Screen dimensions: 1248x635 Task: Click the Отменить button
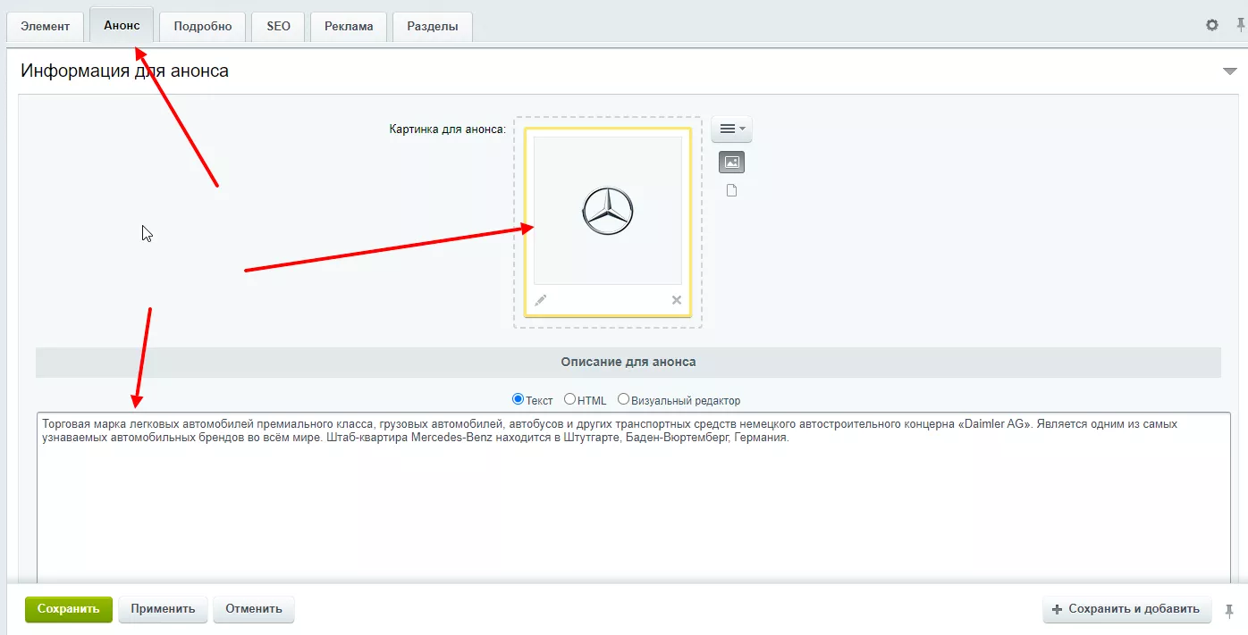coord(254,609)
